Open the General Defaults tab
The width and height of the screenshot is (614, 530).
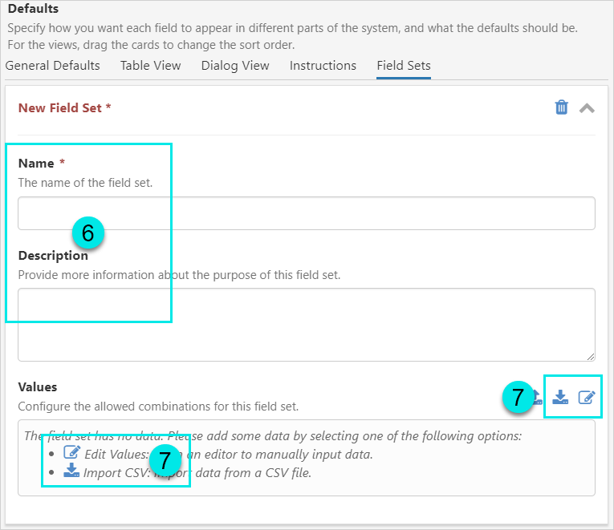53,66
